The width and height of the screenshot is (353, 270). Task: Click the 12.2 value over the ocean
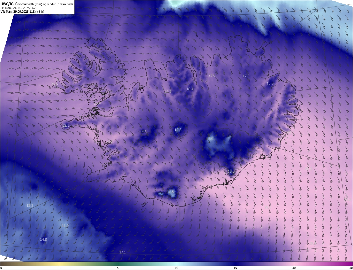[30, 205]
